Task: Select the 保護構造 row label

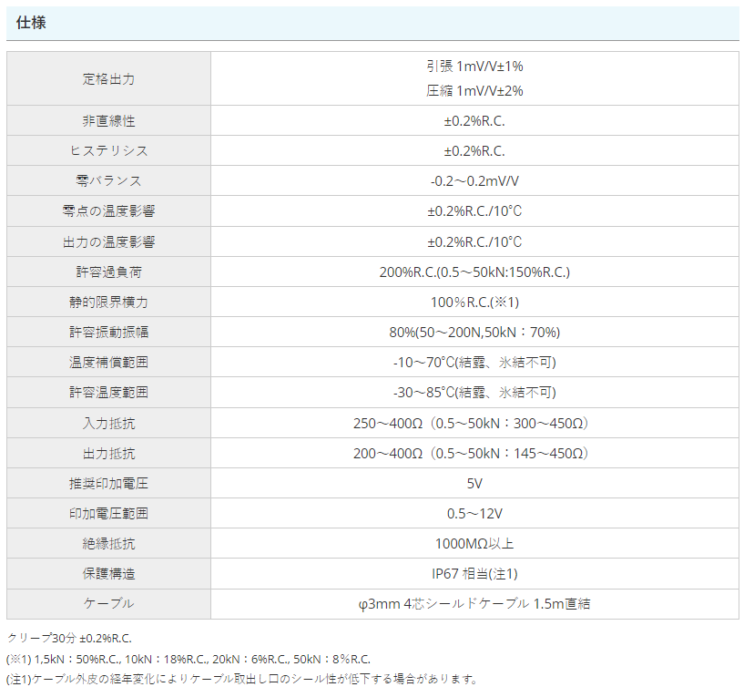Action: 108,573
